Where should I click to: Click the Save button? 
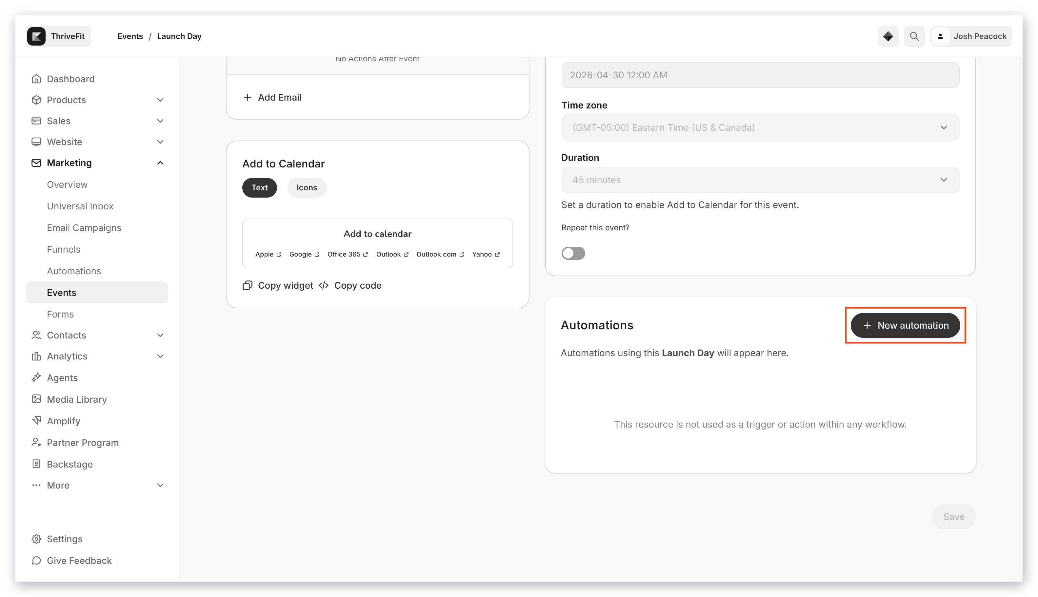tap(953, 516)
